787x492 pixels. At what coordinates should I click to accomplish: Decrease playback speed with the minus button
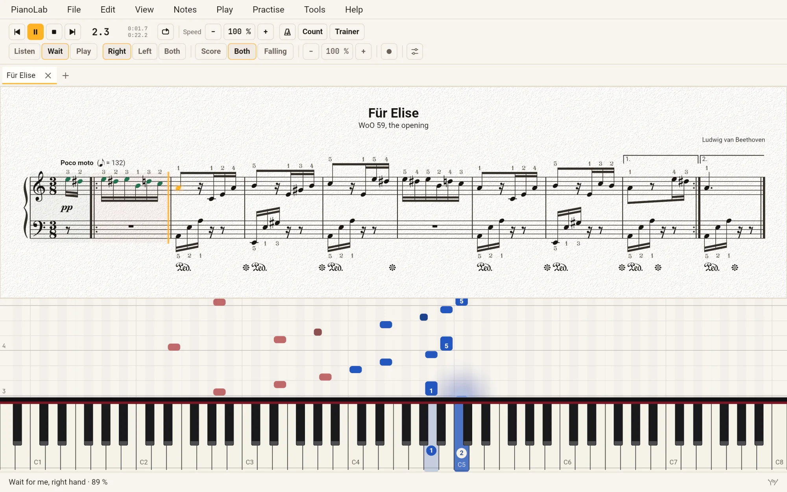[x=213, y=32]
